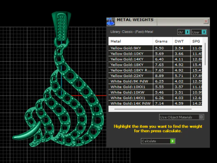Select the Yellow Gold:10KY row
This screenshot has width=217, height=163.
coord(155,54)
